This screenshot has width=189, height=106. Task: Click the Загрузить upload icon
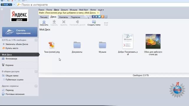tap(44, 22)
